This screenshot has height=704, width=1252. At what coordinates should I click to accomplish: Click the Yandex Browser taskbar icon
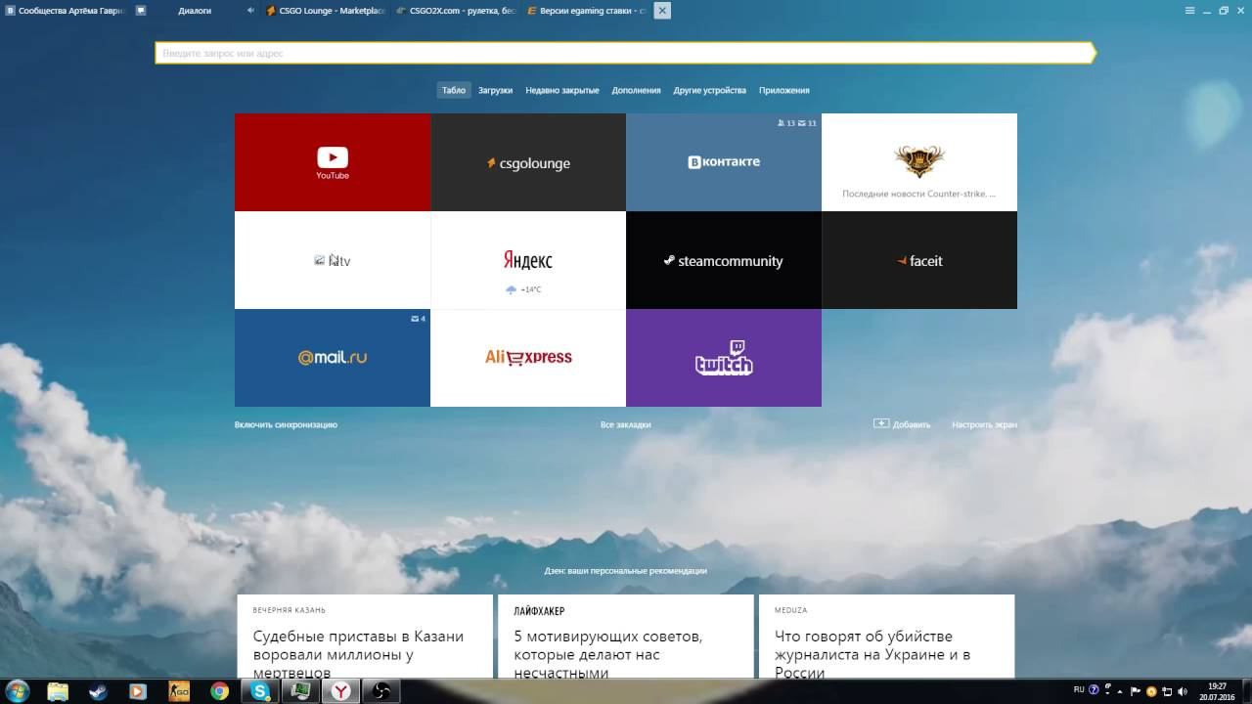(x=341, y=691)
